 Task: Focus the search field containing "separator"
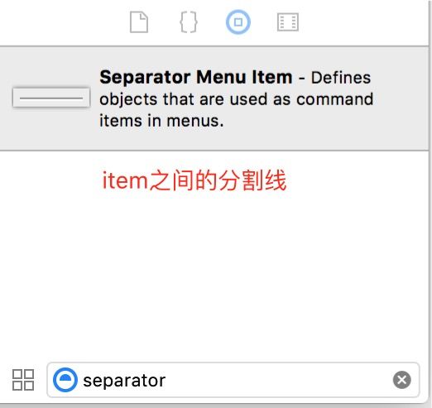pos(233,380)
